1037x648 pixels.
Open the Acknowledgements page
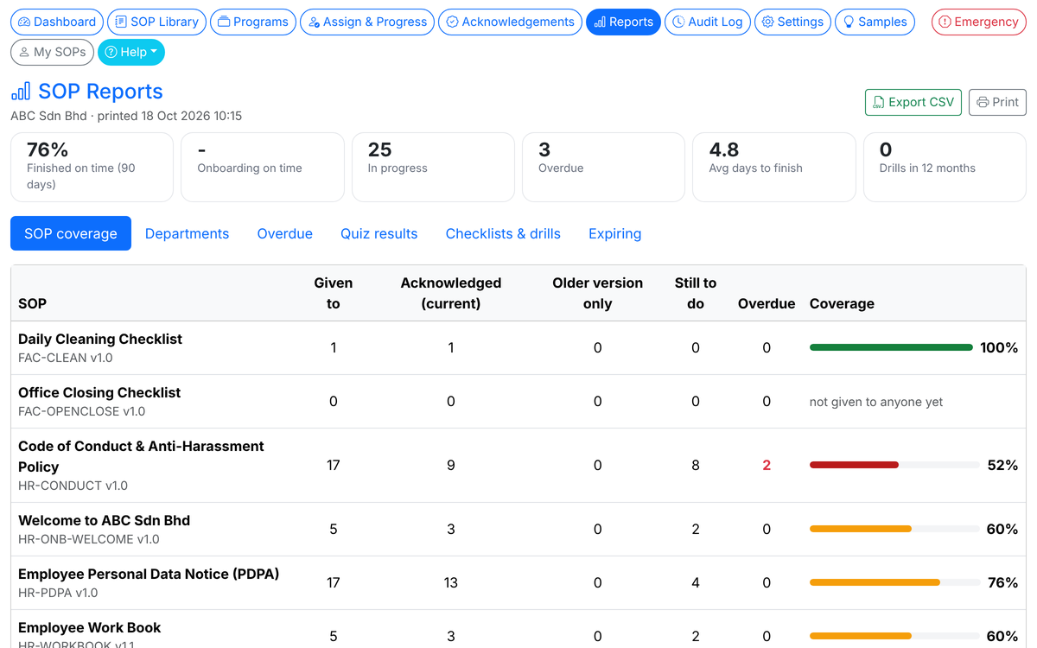510,22
